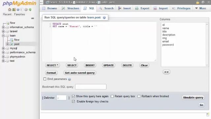
Task: Expand the post table node
Action: click(8, 44)
